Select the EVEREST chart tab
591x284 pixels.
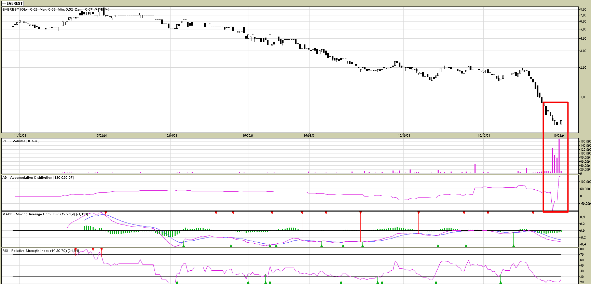[13, 3]
